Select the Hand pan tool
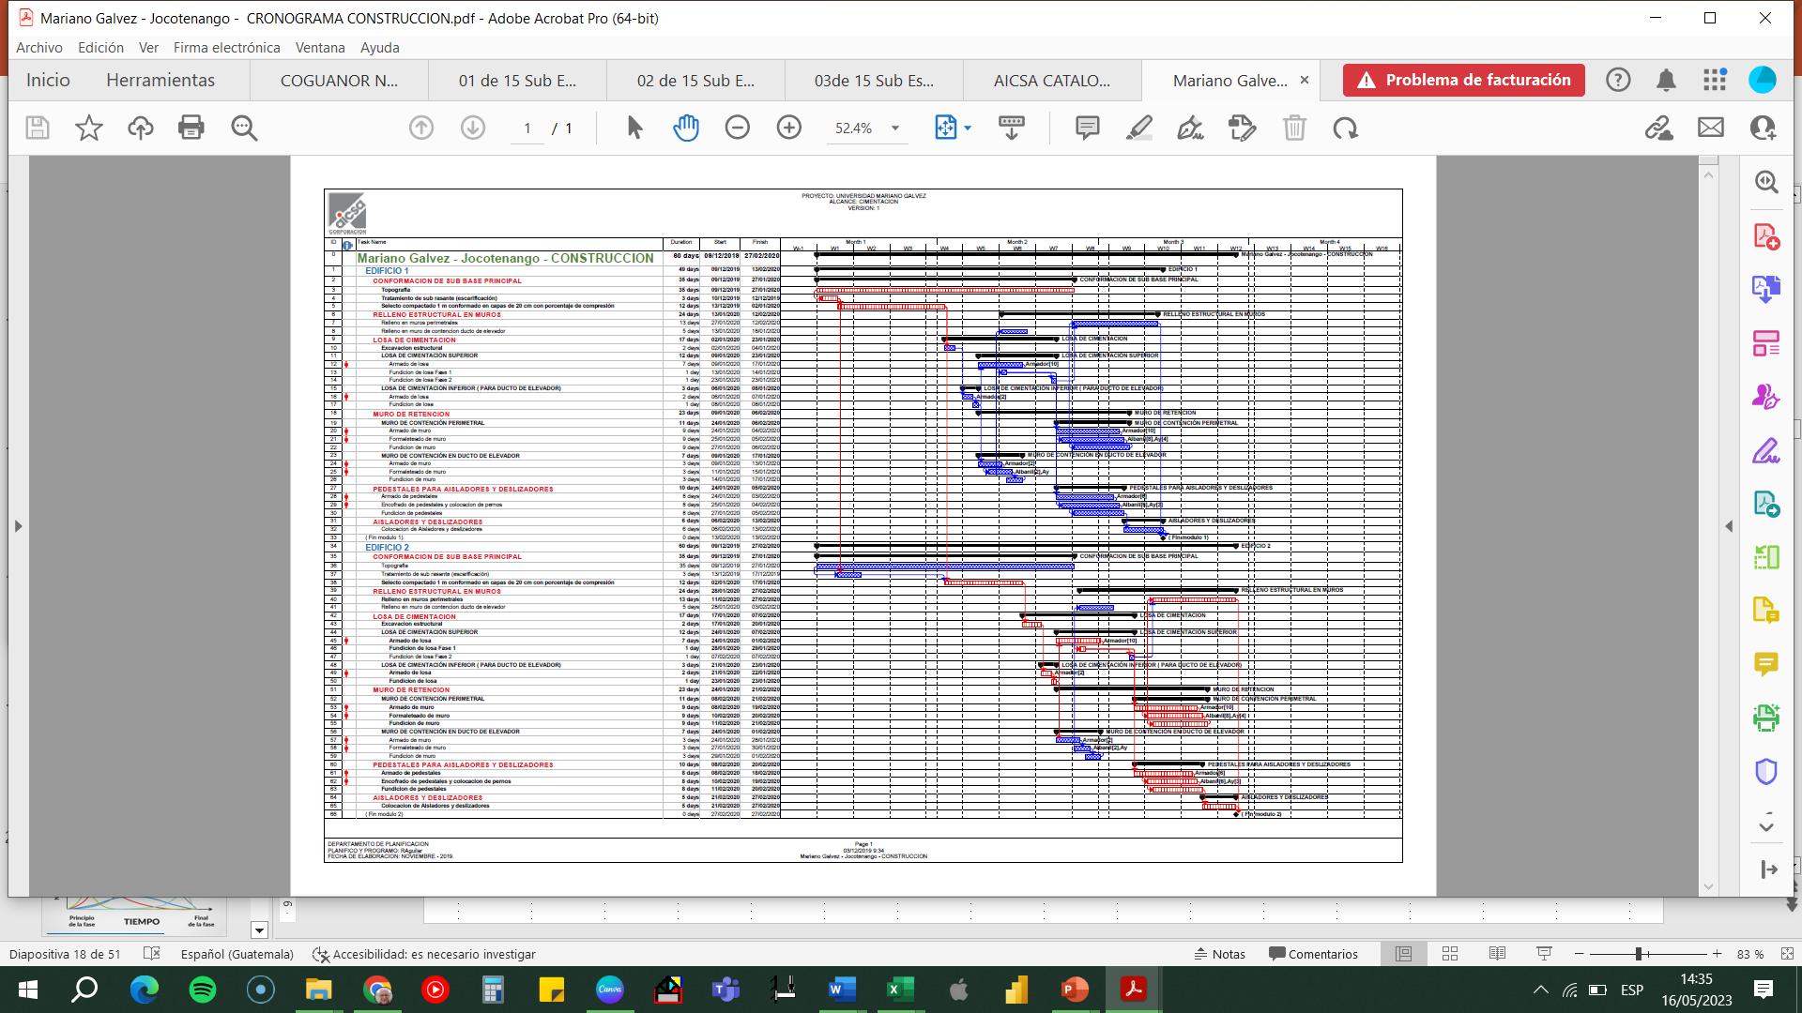This screenshot has width=1802, height=1013. (686, 129)
